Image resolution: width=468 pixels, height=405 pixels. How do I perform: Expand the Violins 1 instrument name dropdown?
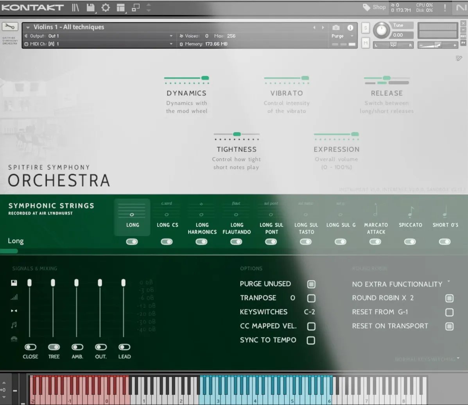pyautogui.click(x=28, y=27)
